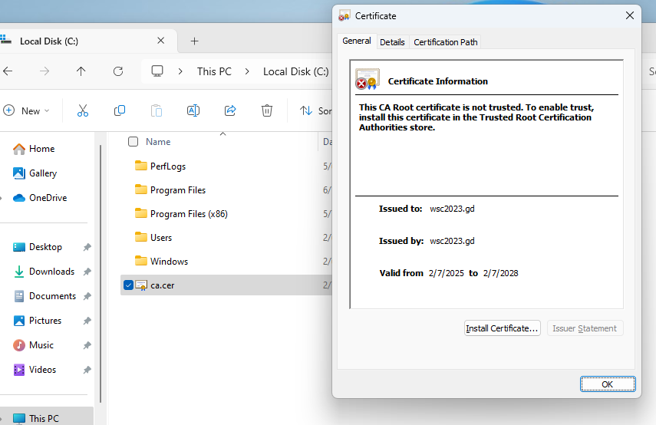
Task: Open a new File Explorer tab
Action: pos(195,41)
